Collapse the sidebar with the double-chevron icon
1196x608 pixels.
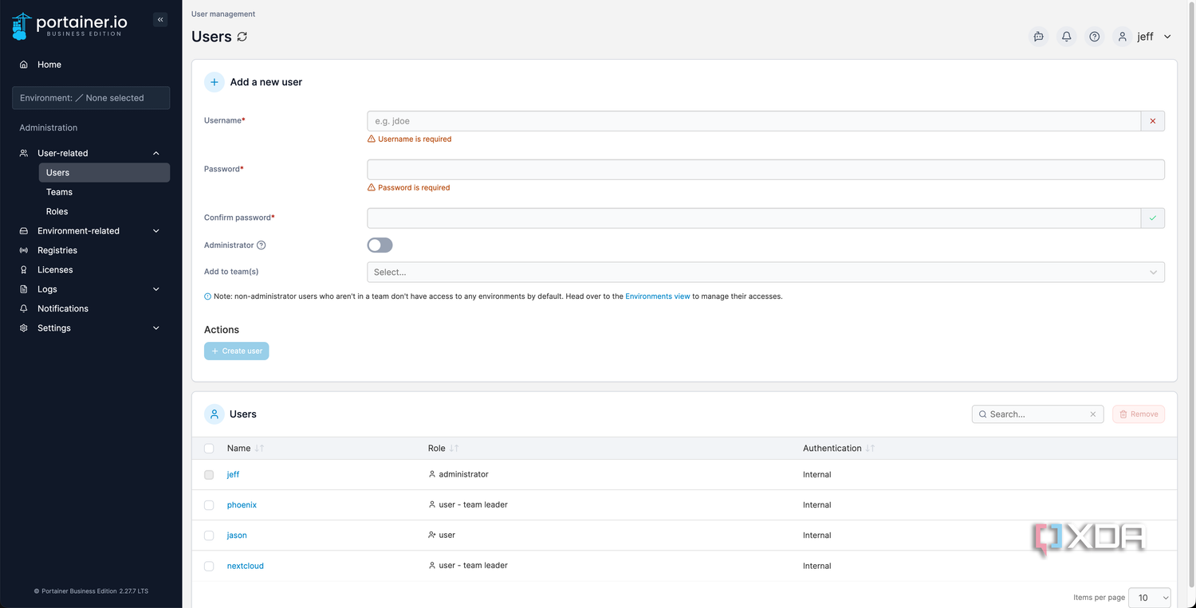coord(160,20)
